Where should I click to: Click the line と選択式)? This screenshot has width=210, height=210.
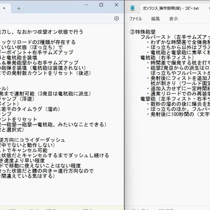pyautogui.click(x=12, y=130)
